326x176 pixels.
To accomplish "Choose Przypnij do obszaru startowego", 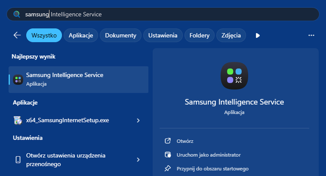I will [x=213, y=169].
